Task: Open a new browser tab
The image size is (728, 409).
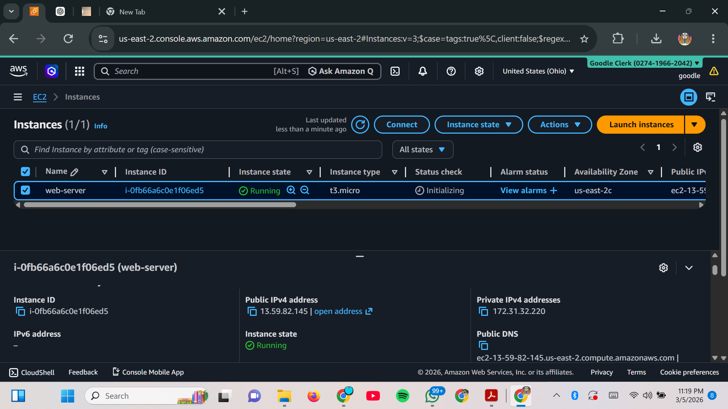Action: pos(245,12)
